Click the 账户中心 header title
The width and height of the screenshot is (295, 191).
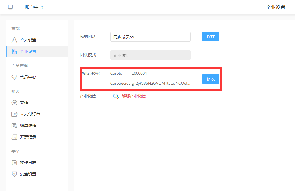pyautogui.click(x=34, y=7)
